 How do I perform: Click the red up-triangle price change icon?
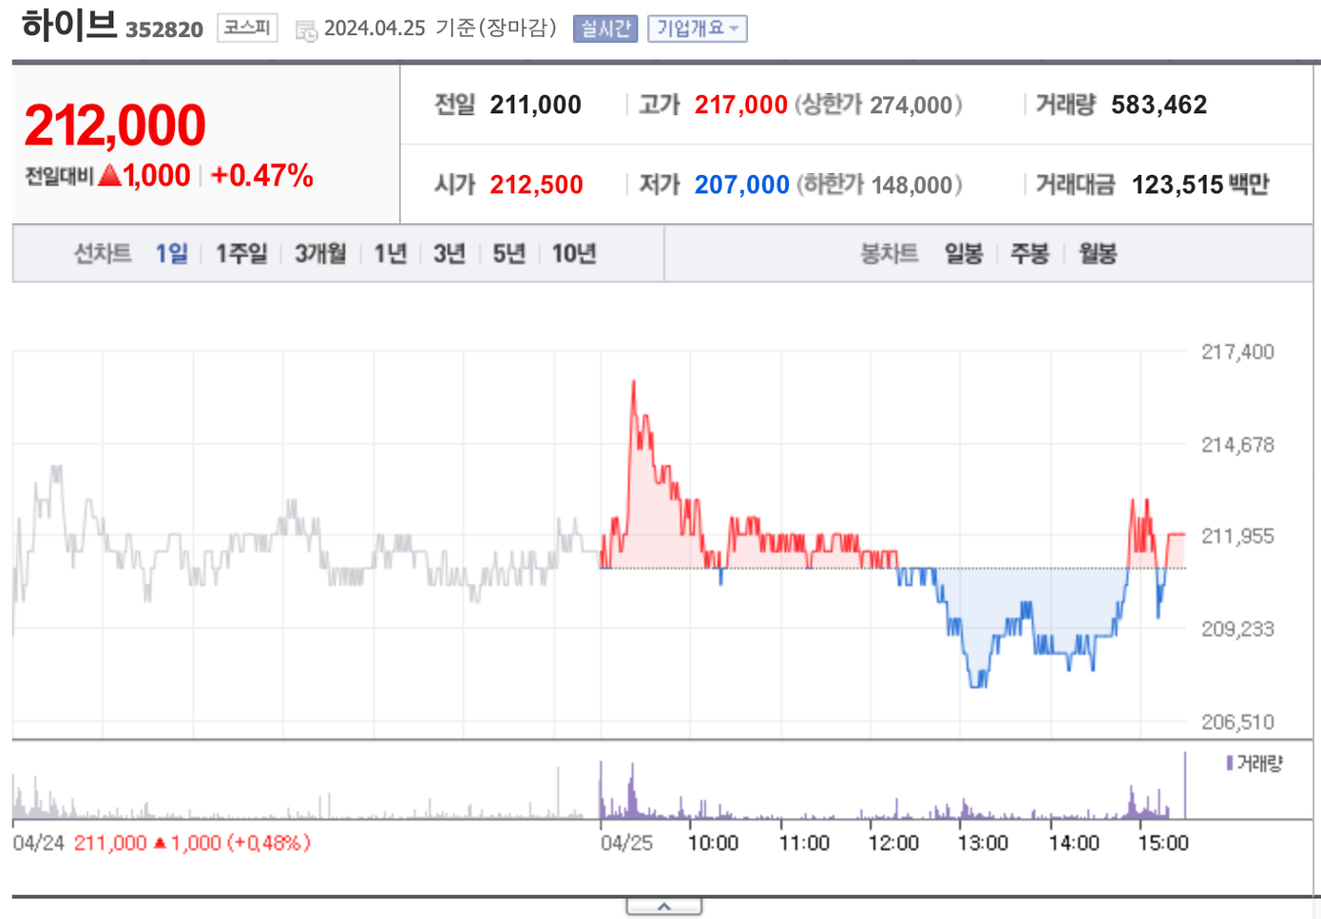109,175
